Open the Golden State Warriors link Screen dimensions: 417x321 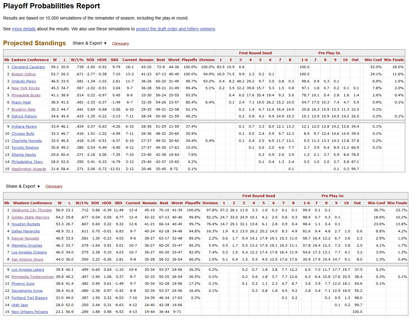[x=30, y=217]
